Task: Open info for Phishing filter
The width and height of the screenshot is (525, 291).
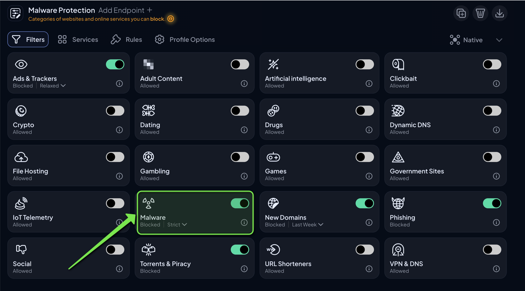Action: point(496,223)
